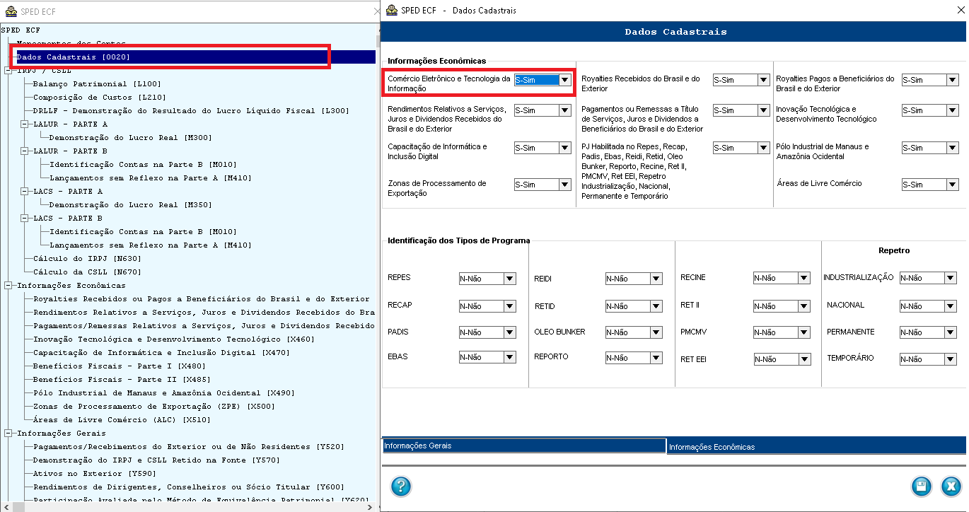Open the EBAS program dropdown
This screenshot has width=969, height=512.
pyautogui.click(x=509, y=358)
